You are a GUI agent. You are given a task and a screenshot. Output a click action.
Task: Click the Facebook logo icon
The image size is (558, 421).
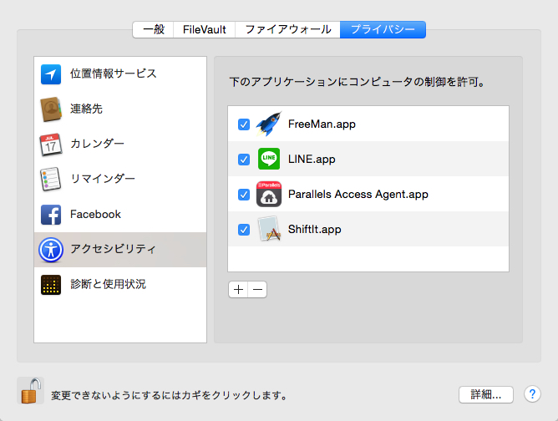[x=51, y=215]
